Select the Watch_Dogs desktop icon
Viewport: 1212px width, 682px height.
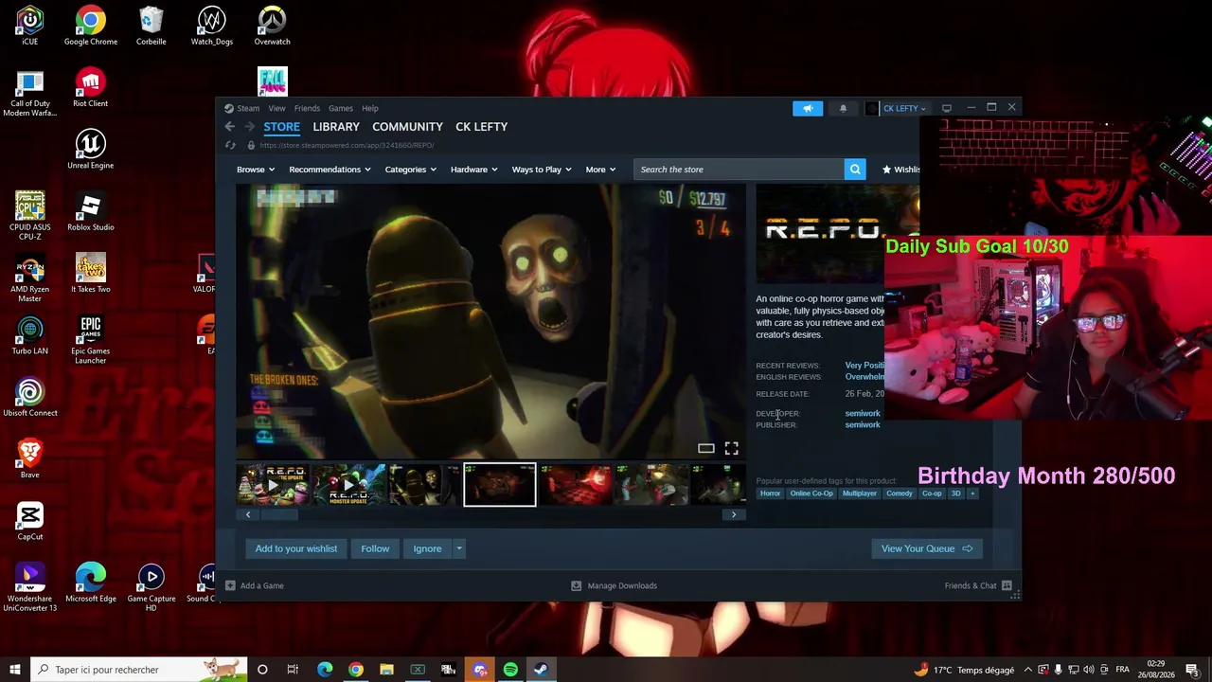coord(212,26)
